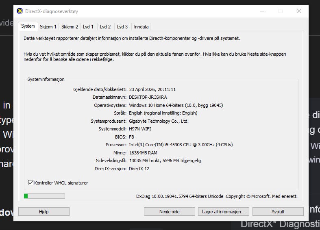Go to the Inndata tab
The width and height of the screenshot is (320, 230).
pos(141,27)
